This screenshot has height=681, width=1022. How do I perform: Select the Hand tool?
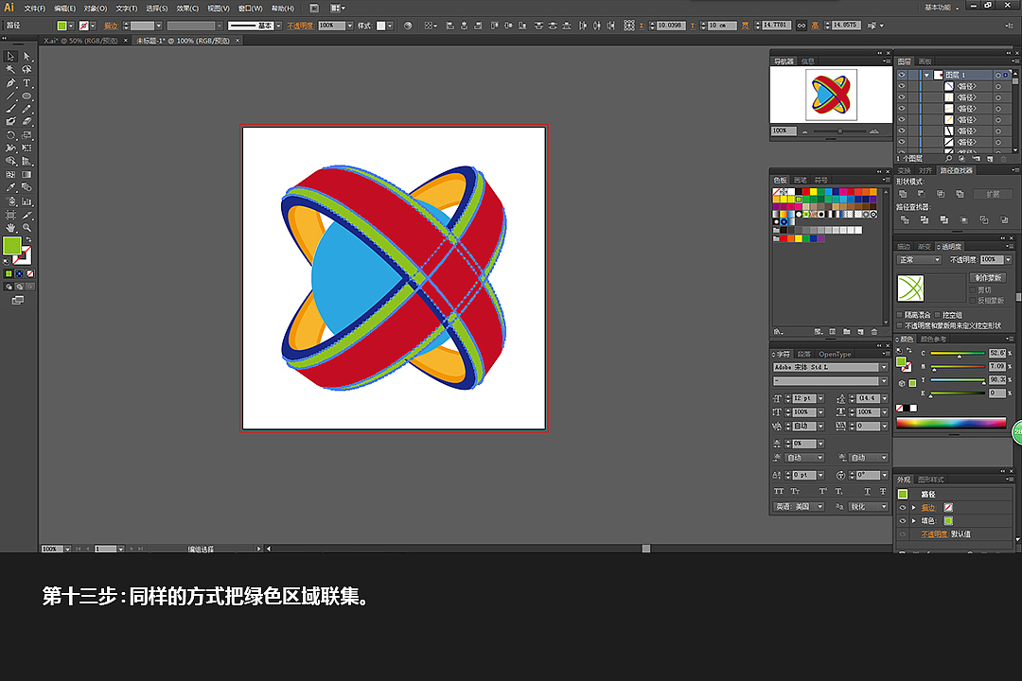pos(10,227)
